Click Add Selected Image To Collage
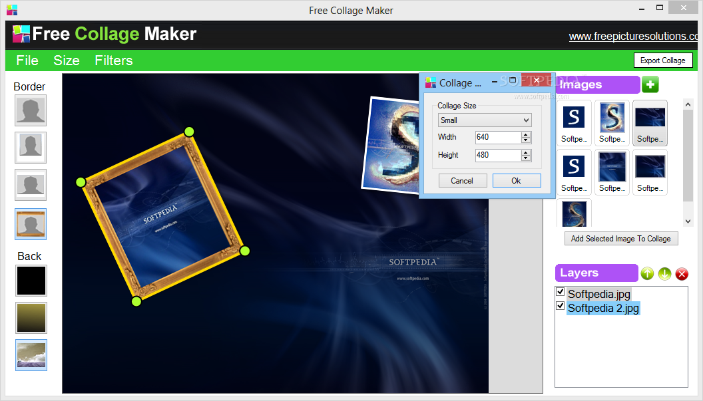 621,239
